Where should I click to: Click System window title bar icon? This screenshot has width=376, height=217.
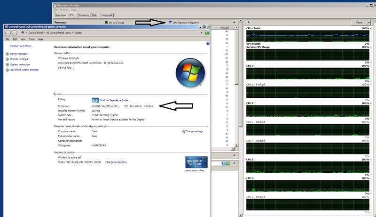[7, 27]
